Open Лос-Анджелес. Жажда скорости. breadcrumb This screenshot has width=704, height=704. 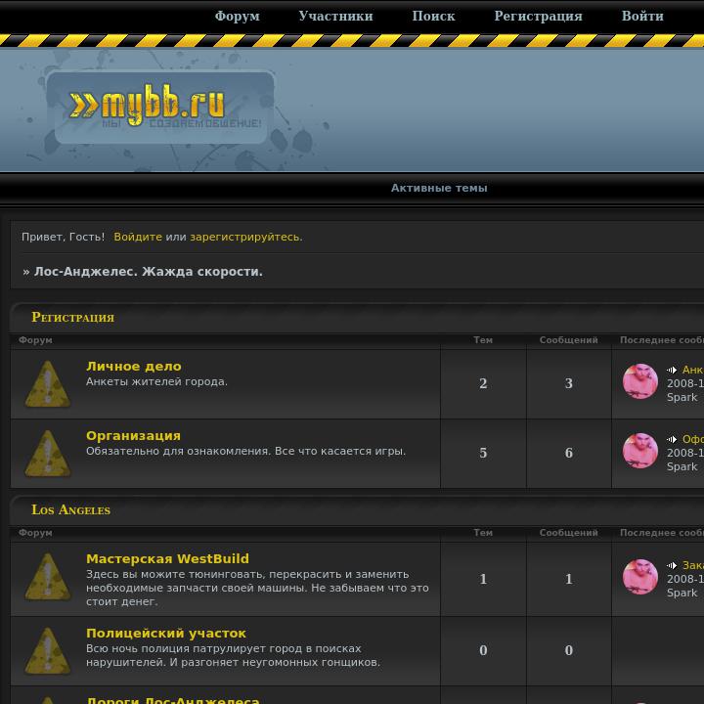[x=149, y=272]
